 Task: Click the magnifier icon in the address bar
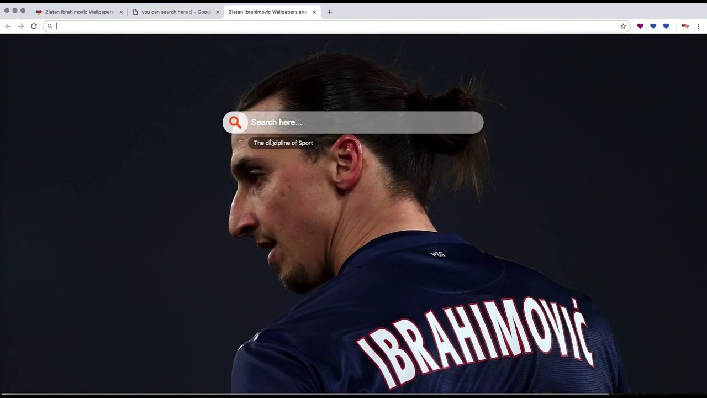(50, 26)
